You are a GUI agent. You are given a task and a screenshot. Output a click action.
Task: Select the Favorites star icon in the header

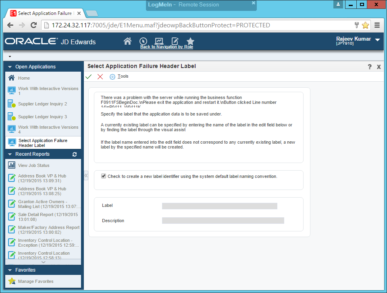pos(190,41)
